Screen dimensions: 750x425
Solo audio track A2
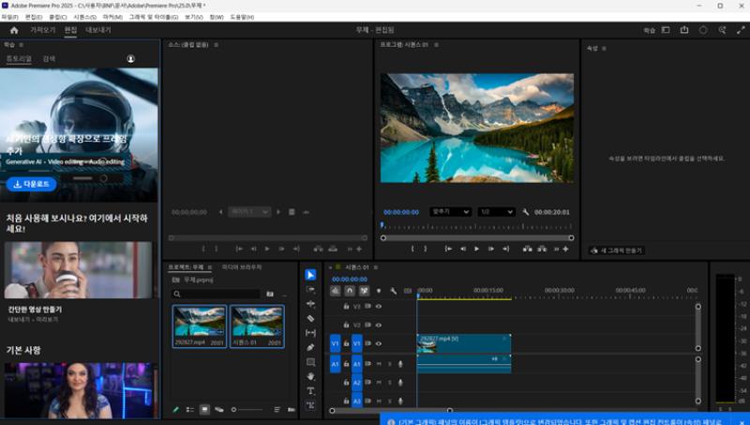(389, 383)
